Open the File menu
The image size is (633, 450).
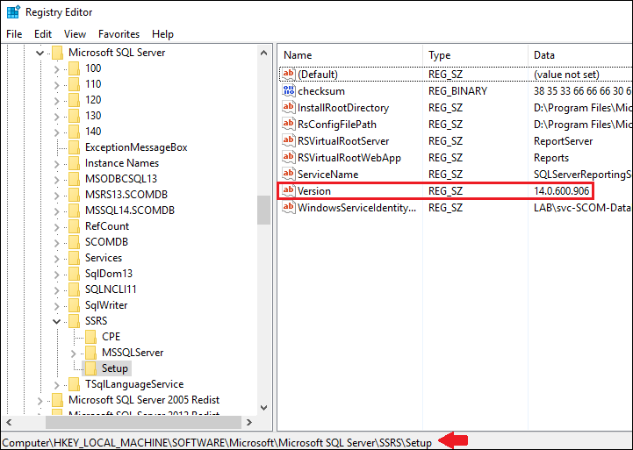(14, 34)
